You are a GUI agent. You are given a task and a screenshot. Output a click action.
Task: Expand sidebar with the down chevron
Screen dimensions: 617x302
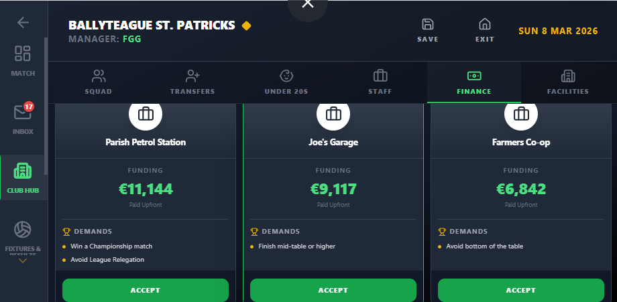coord(23,260)
